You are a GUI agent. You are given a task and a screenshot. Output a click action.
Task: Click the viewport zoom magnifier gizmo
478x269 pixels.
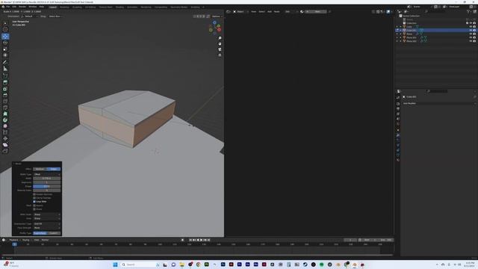point(220,38)
